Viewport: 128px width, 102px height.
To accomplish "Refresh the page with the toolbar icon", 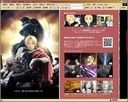I will point(20,8).
